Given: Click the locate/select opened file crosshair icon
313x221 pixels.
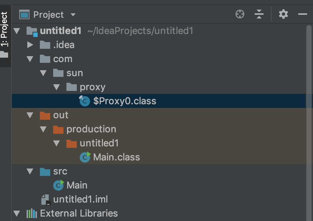Looking at the screenshot, I should coord(240,14).
